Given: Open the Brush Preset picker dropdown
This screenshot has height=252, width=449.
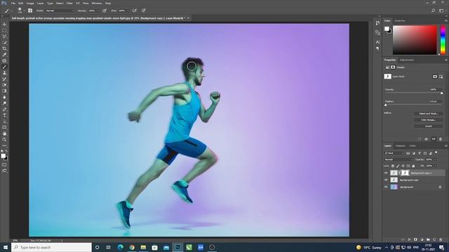Looking at the screenshot, I should [x=24, y=10].
